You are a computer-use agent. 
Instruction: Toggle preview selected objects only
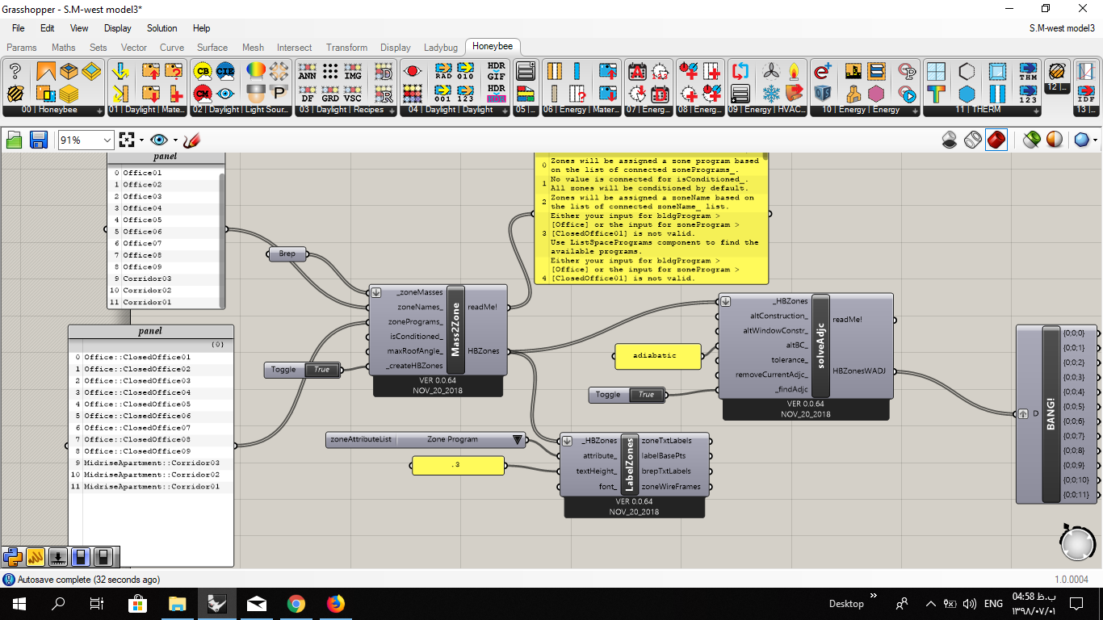point(1031,140)
